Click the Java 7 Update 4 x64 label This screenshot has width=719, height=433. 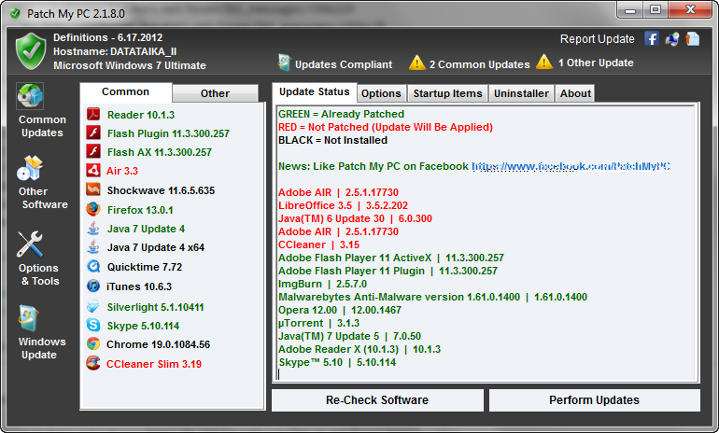coord(155,248)
